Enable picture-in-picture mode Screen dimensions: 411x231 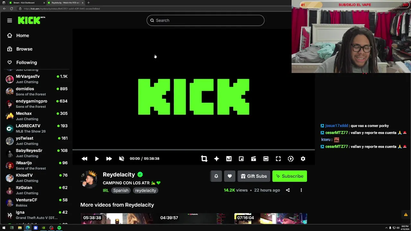tap(241, 158)
